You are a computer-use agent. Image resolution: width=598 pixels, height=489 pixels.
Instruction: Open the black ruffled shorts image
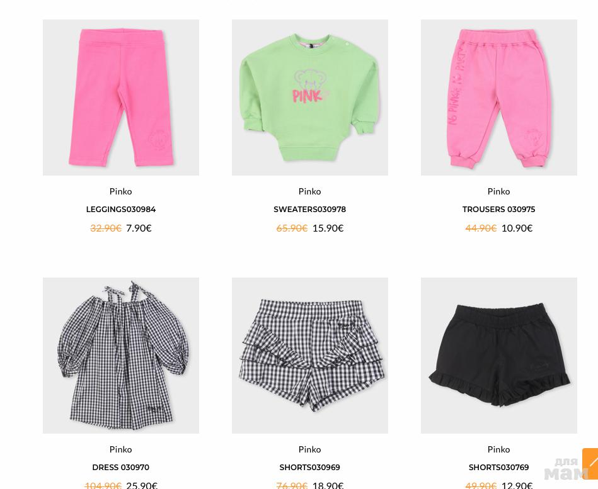pos(499,356)
